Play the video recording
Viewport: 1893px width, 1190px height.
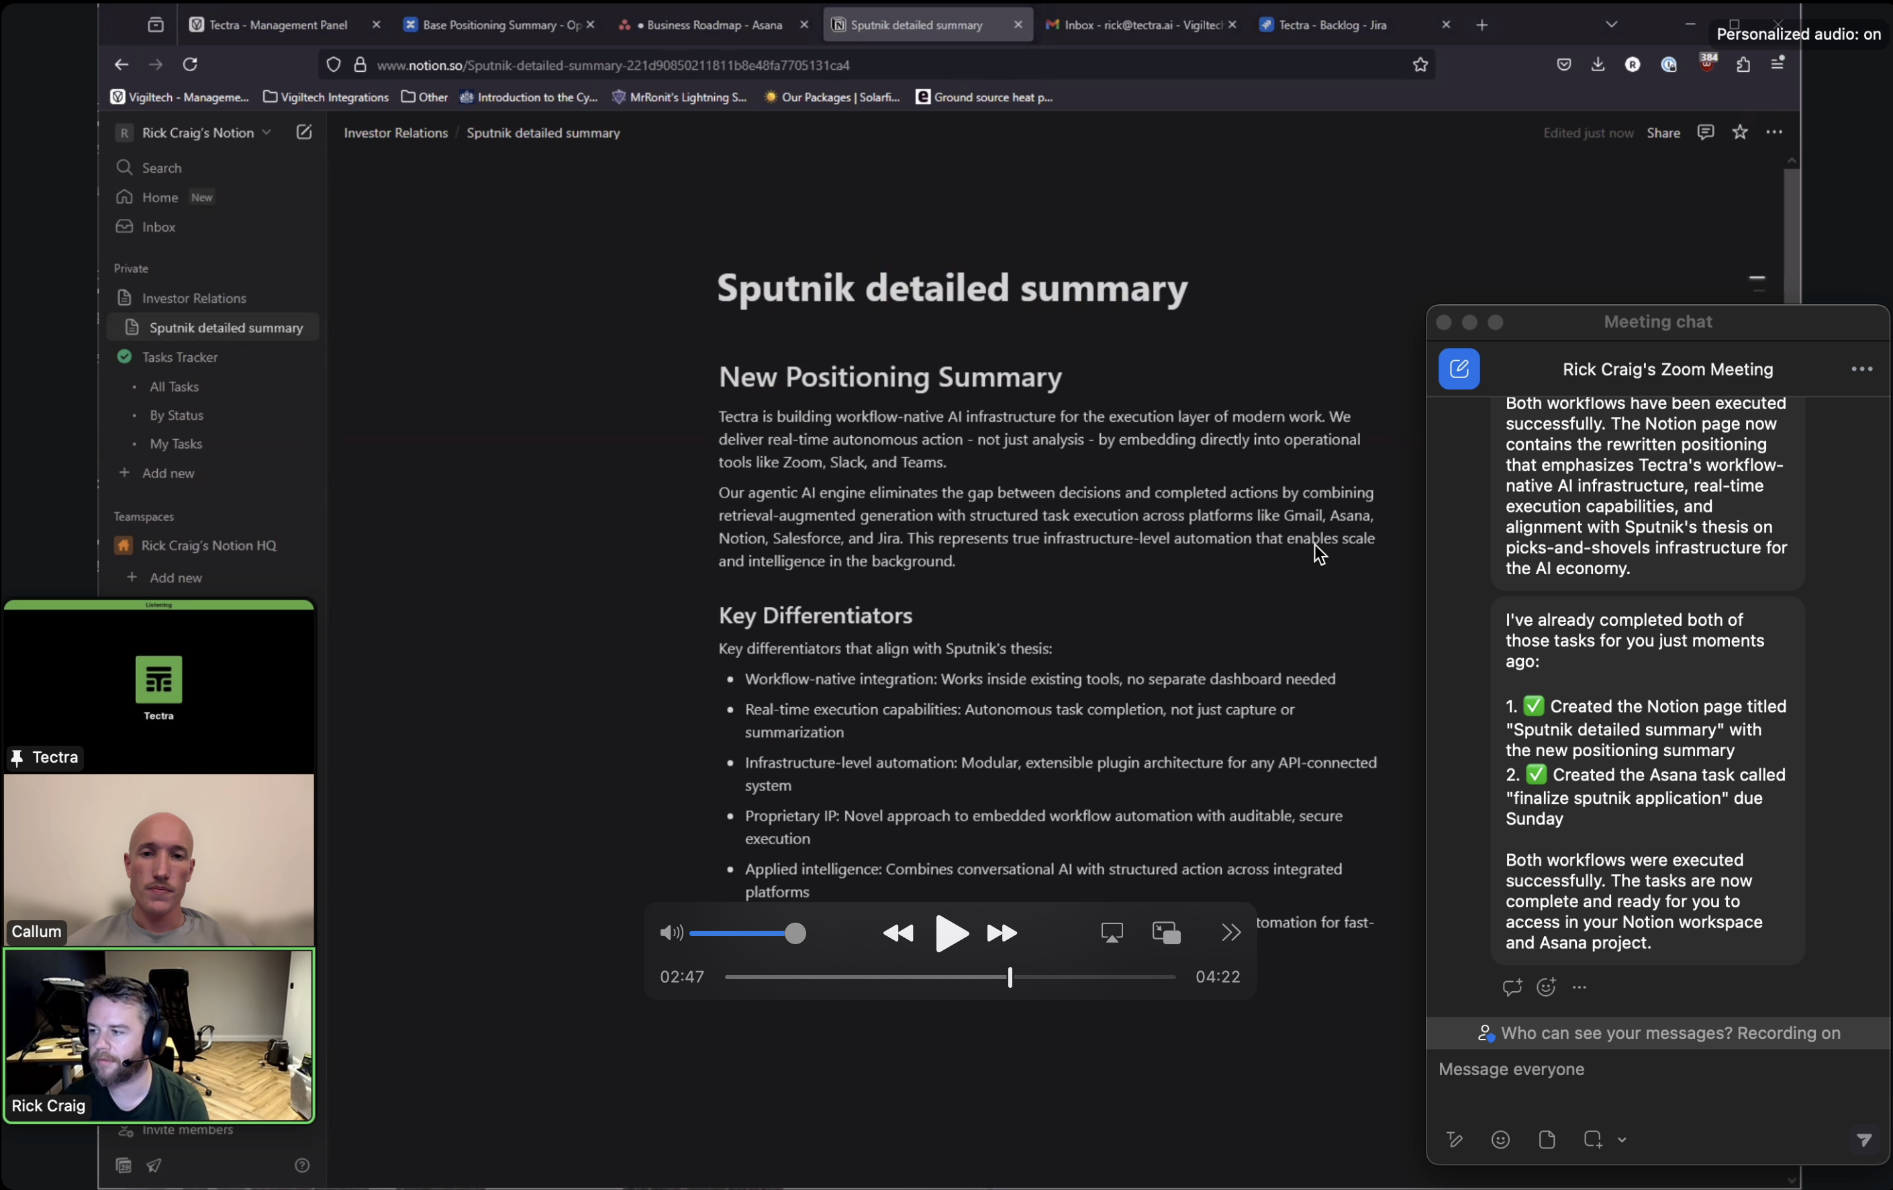(951, 933)
